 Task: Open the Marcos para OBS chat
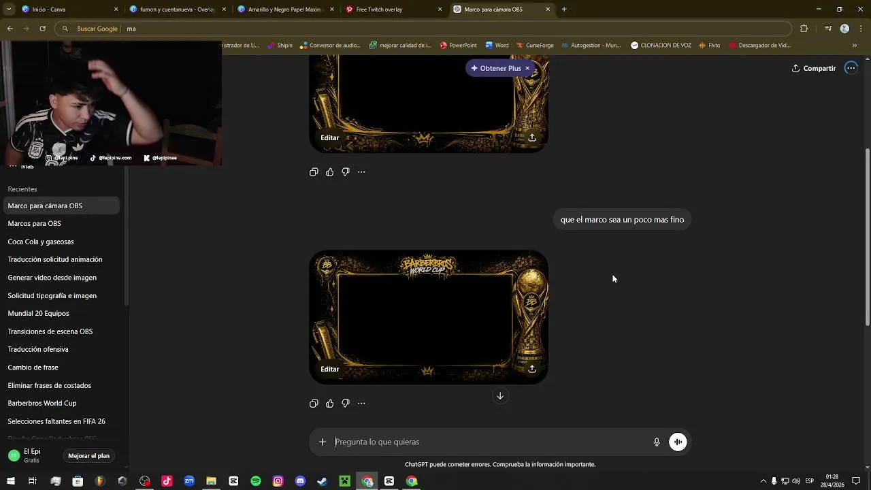pos(60,223)
